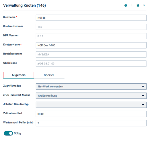
Task: Edit the Knoten-Name field NOP Dev F-MC
Action: (x=91, y=45)
